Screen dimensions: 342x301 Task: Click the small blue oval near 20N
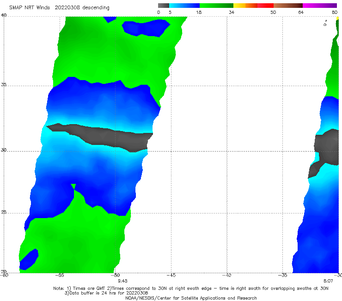[x=29, y=259]
